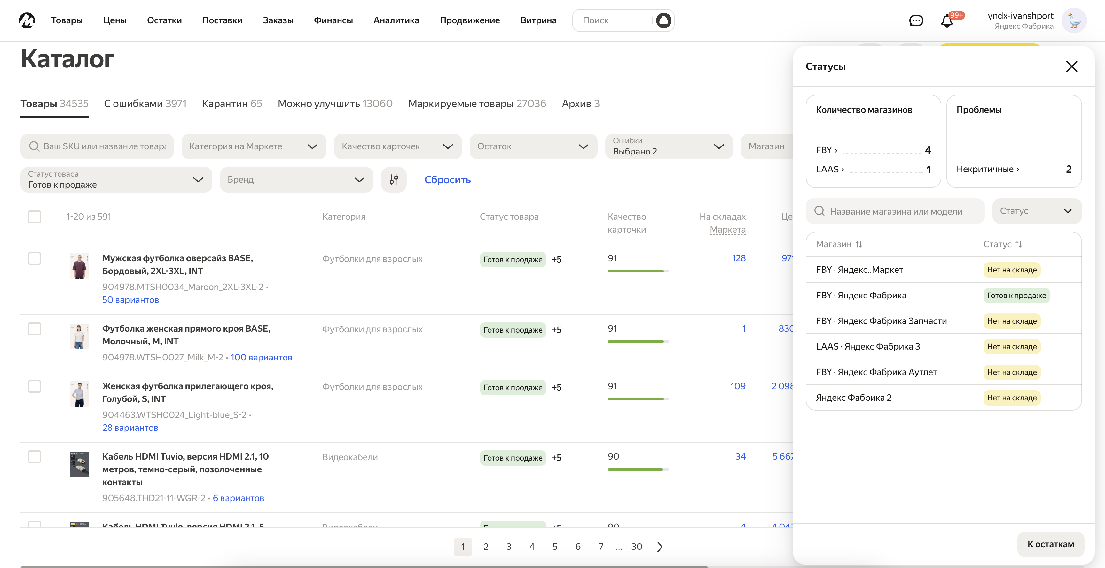Image resolution: width=1105 pixels, height=568 pixels.
Task: Expand the Остаток filter dropdown
Action: click(x=533, y=146)
